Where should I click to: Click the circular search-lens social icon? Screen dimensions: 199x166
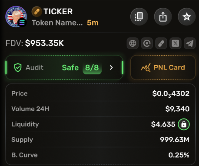click(147, 43)
